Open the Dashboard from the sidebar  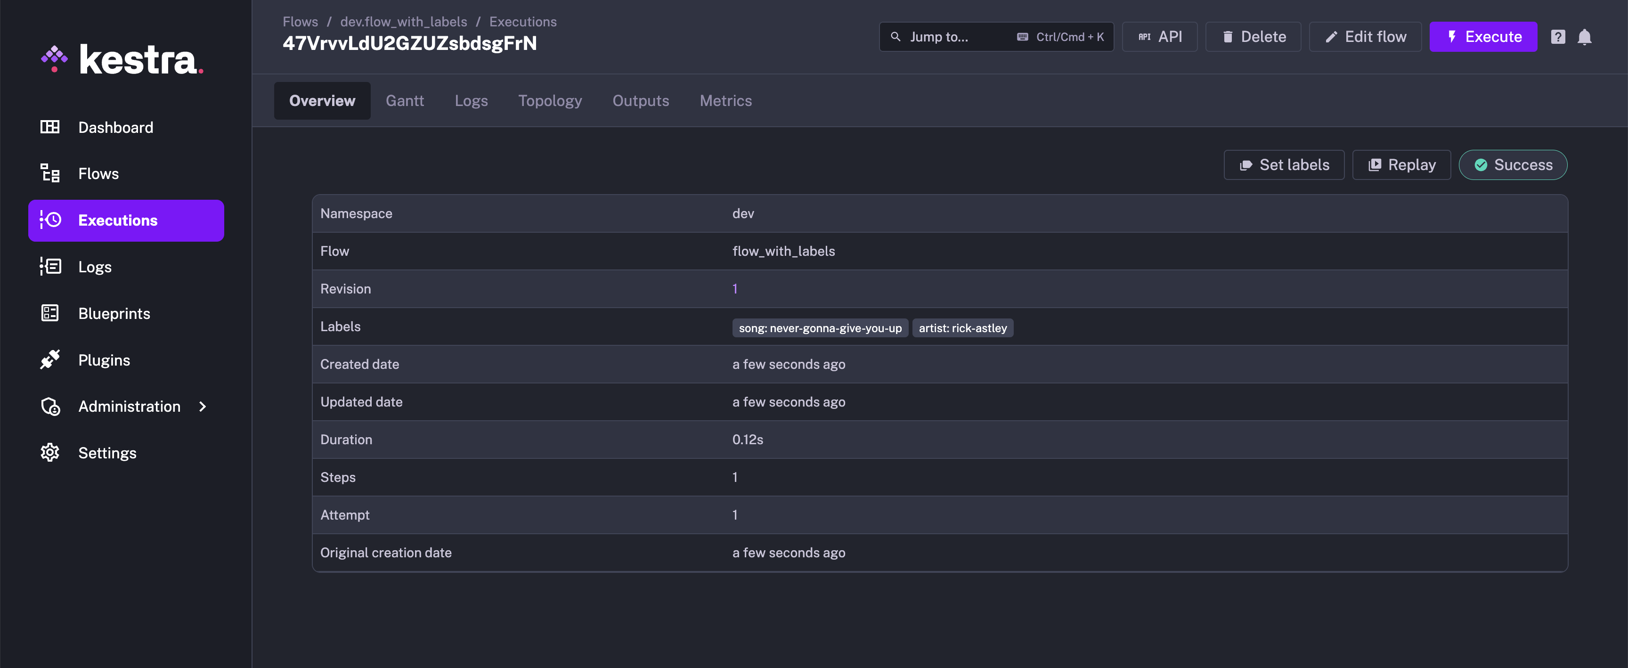click(115, 127)
